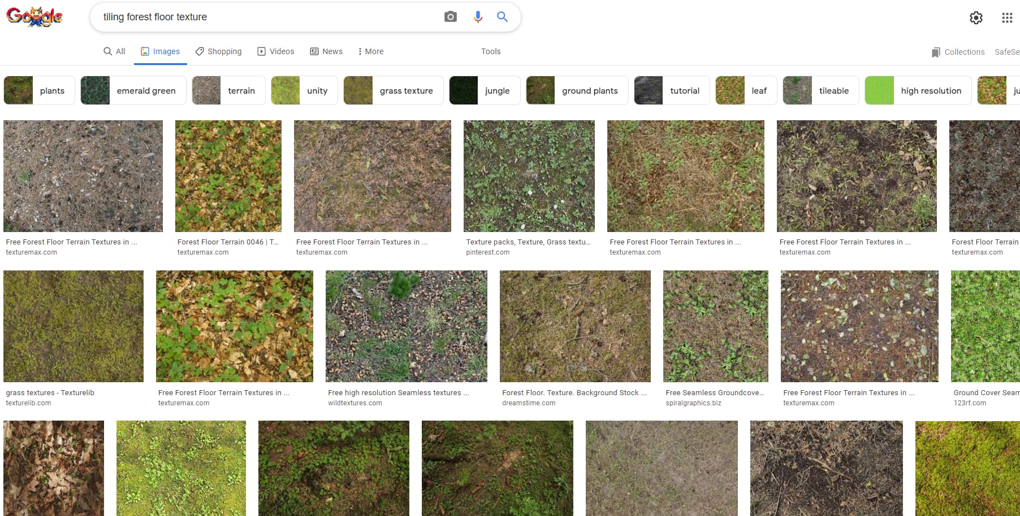Viewport: 1020px width, 516px height.
Task: Search by image using camera icon
Action: point(450,17)
